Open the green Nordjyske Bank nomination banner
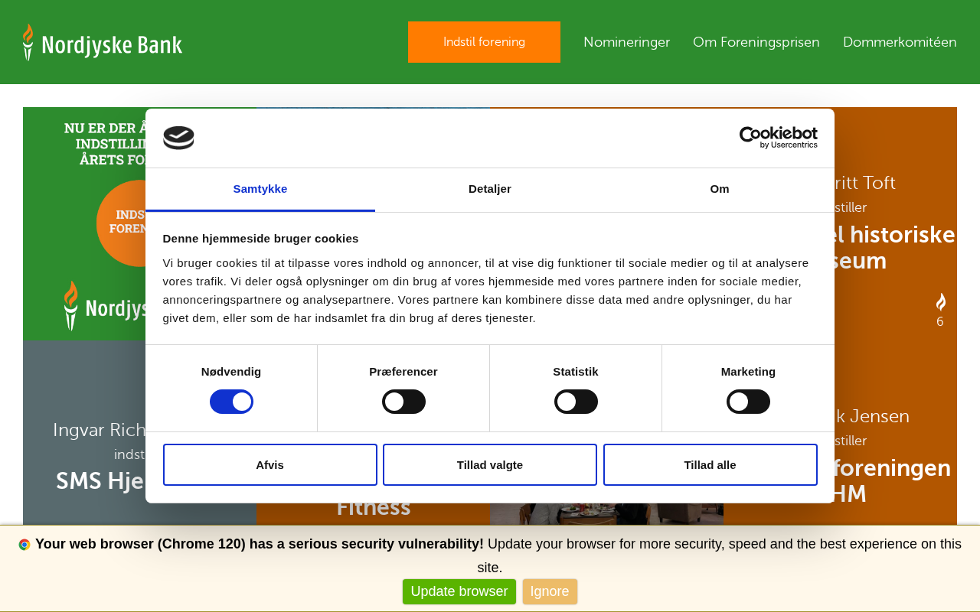The height and width of the screenshot is (612, 980). [84, 223]
